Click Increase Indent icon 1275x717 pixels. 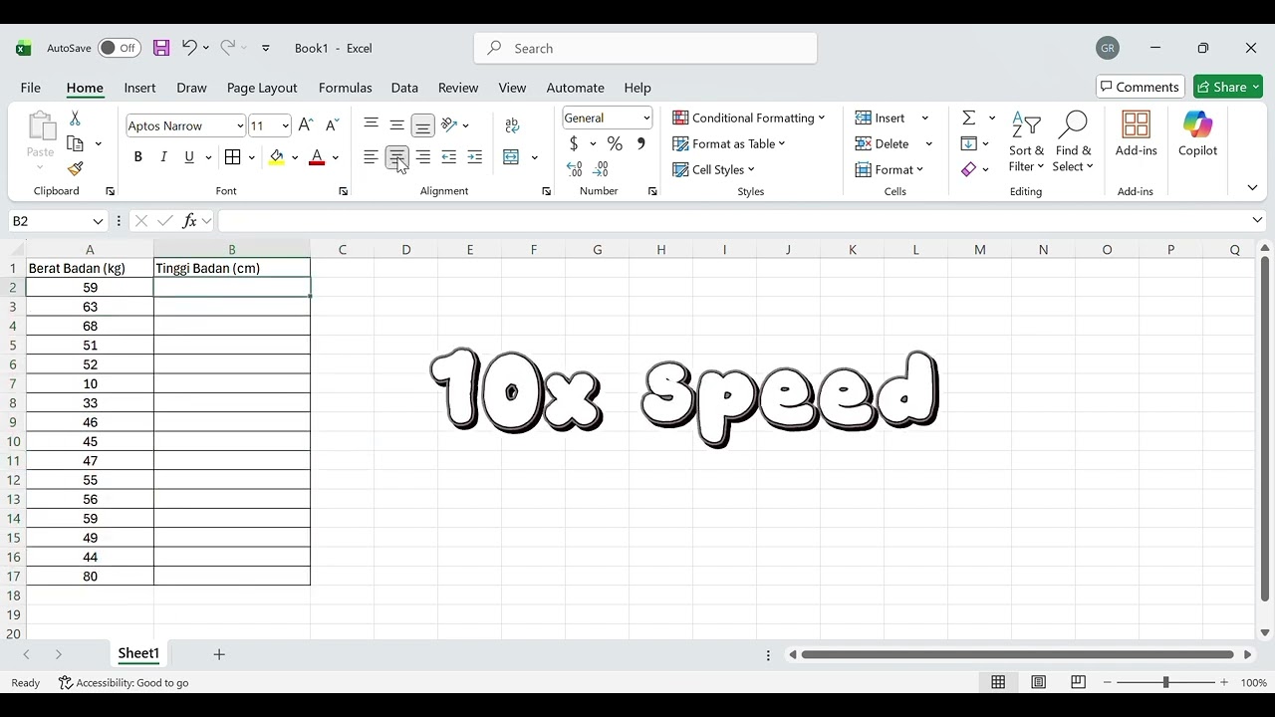point(475,157)
